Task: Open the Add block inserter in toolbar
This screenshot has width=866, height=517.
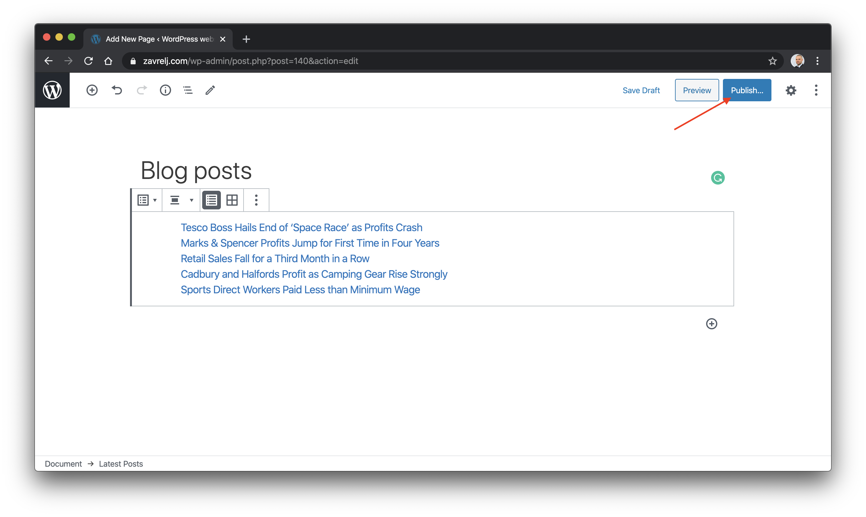Action: tap(92, 90)
